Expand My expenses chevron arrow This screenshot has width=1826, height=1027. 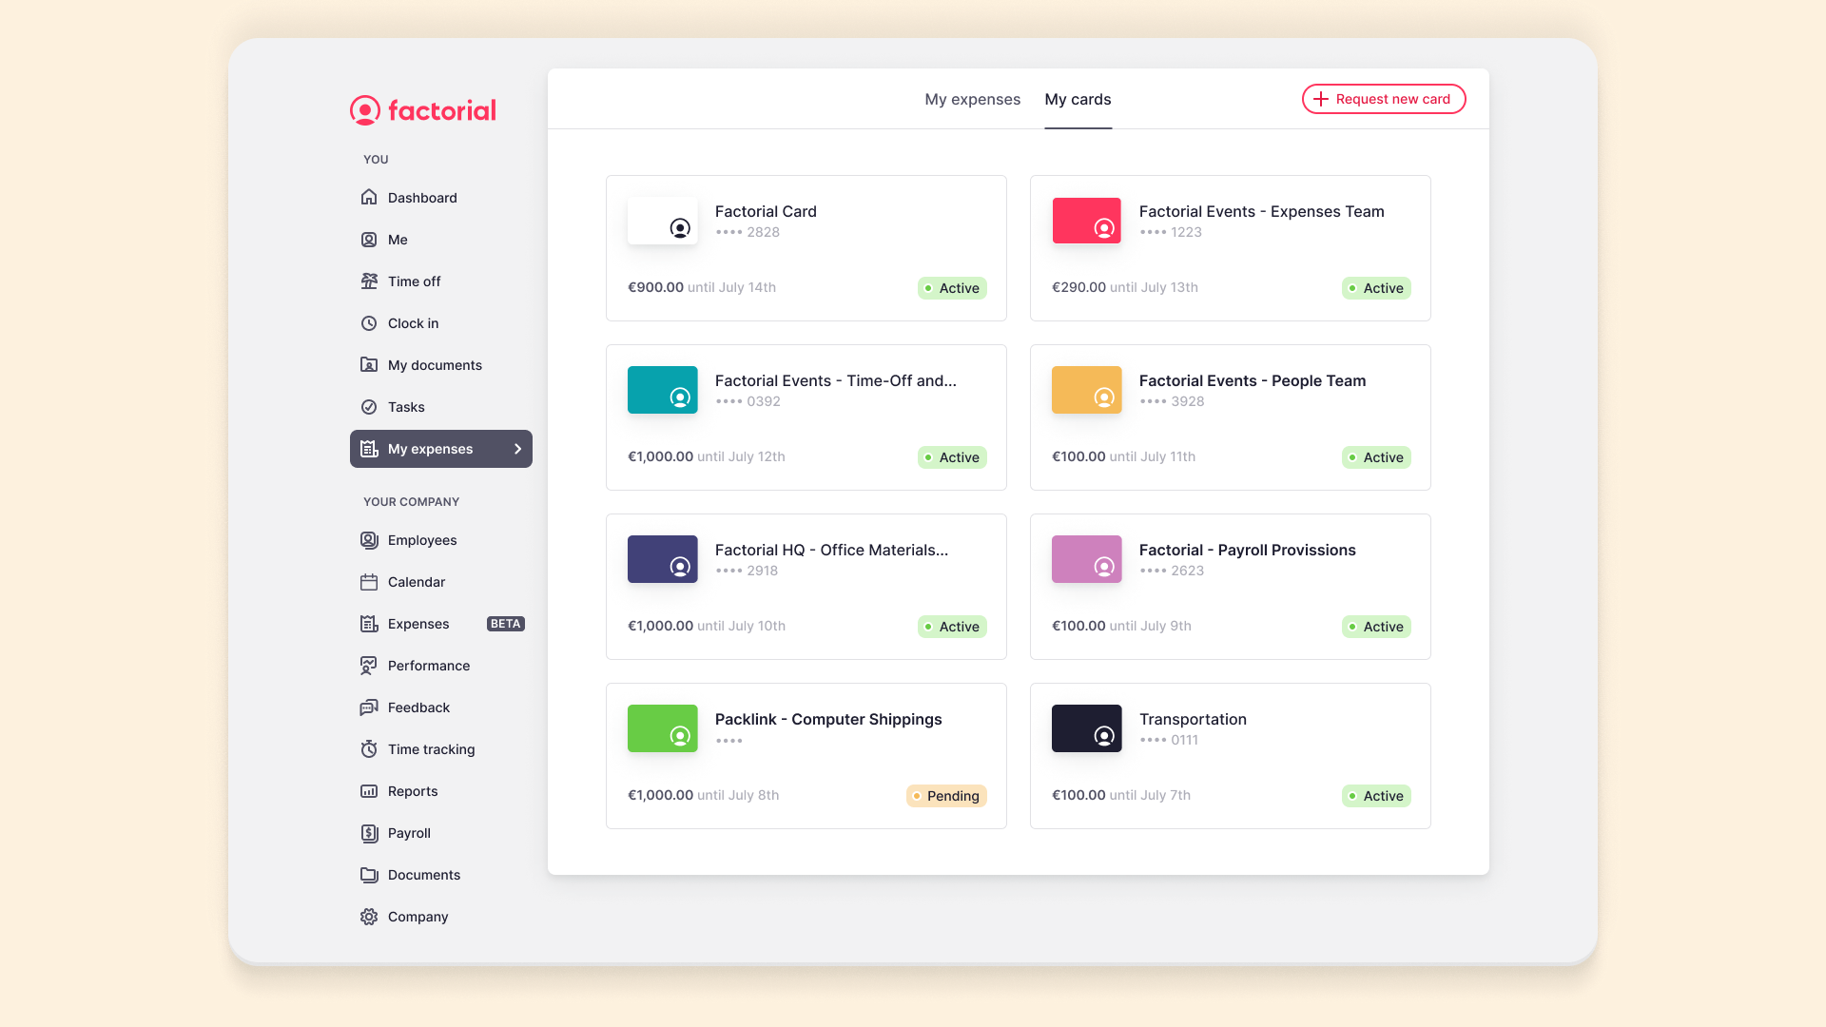(x=517, y=449)
